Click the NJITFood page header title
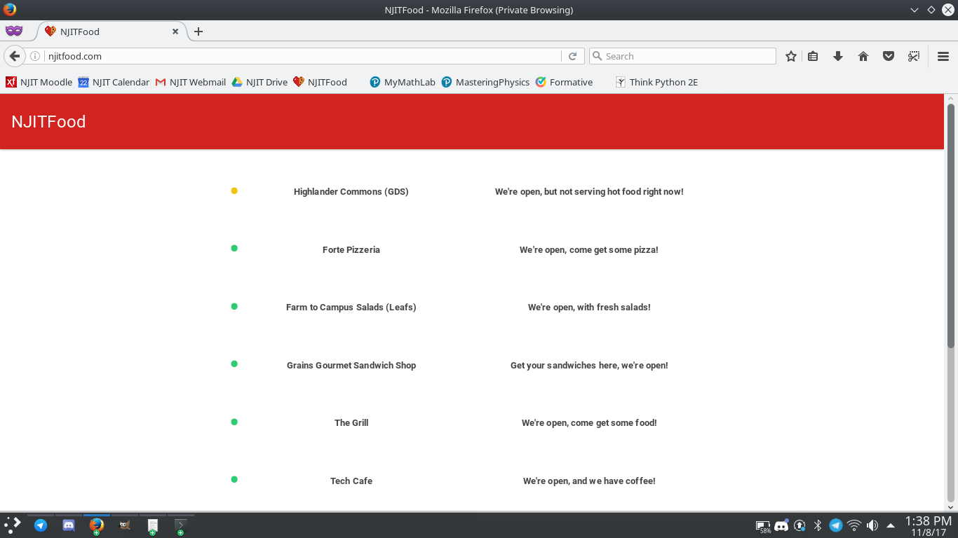Image resolution: width=958 pixels, height=538 pixels. 48,121
